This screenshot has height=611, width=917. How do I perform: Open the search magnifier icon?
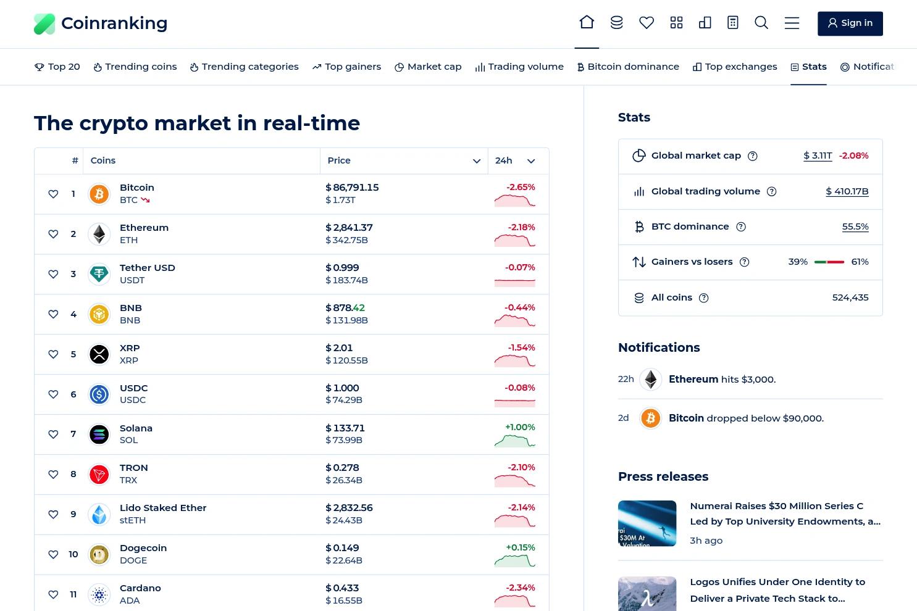pyautogui.click(x=761, y=23)
